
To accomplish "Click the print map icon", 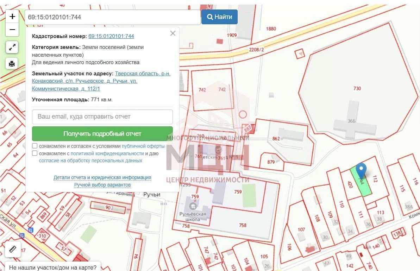I will tap(12, 64).
